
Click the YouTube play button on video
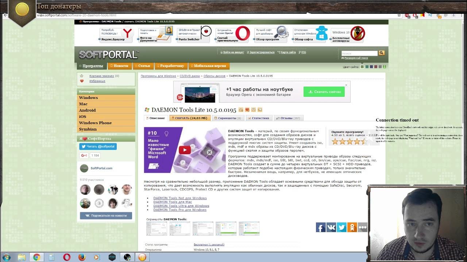point(185,150)
